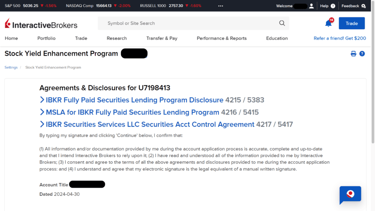The height and width of the screenshot is (211, 375).
Task: Open the Portfolio menu
Action: pyautogui.click(x=47, y=38)
